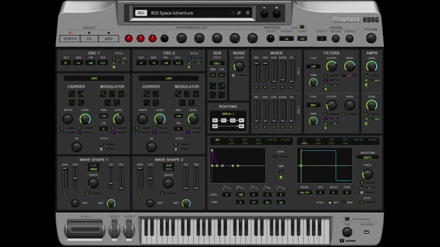This screenshot has height=247, width=440.
Task: Select the sawtooth wave for OSC 1 modulator
Action: (112, 94)
